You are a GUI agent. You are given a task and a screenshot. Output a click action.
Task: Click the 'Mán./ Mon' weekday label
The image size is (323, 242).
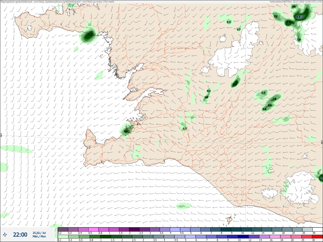(x=39, y=236)
